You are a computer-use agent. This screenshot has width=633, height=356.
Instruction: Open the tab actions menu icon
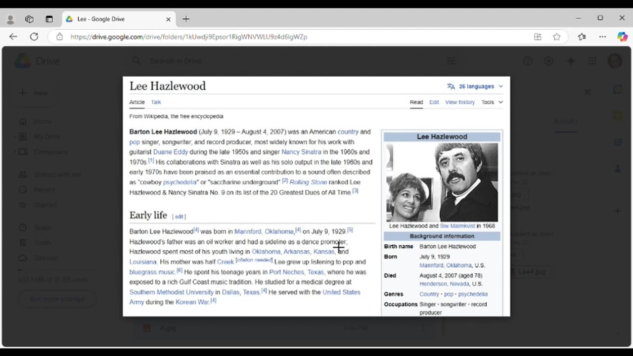[49, 19]
